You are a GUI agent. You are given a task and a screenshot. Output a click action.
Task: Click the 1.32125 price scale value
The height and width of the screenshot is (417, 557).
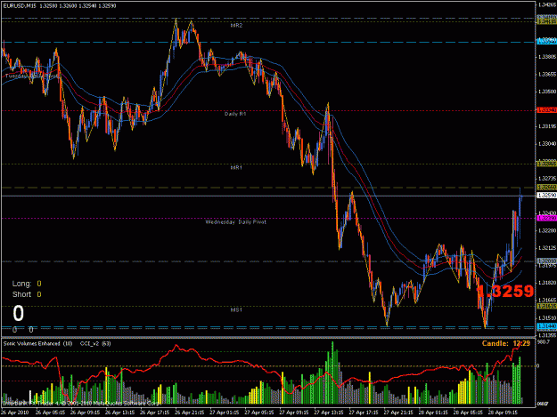547,248
